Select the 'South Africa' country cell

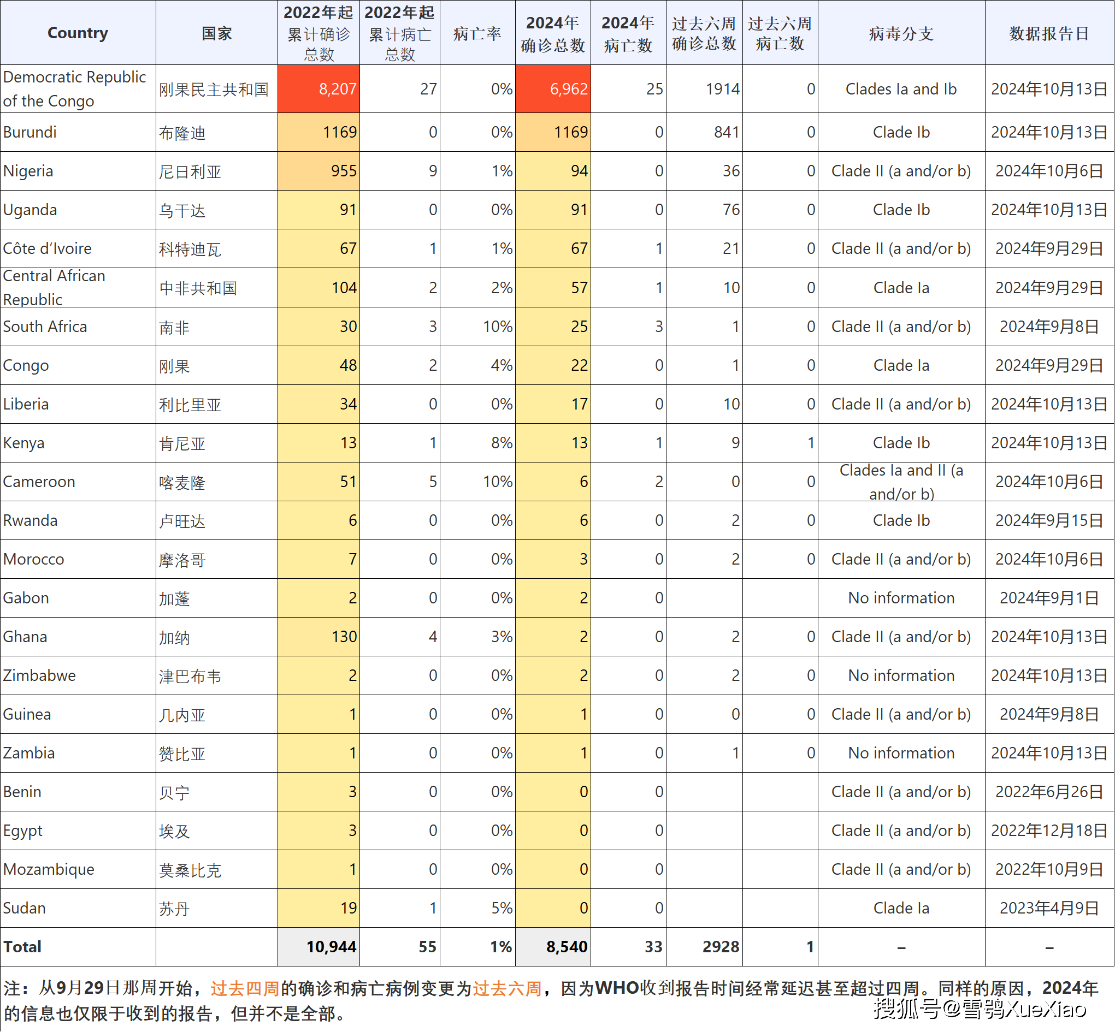point(78,327)
